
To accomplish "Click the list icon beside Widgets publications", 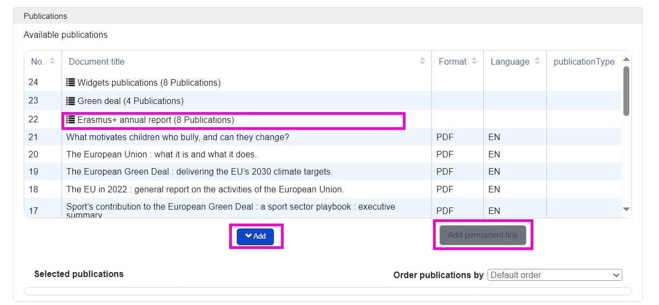I will click(70, 82).
